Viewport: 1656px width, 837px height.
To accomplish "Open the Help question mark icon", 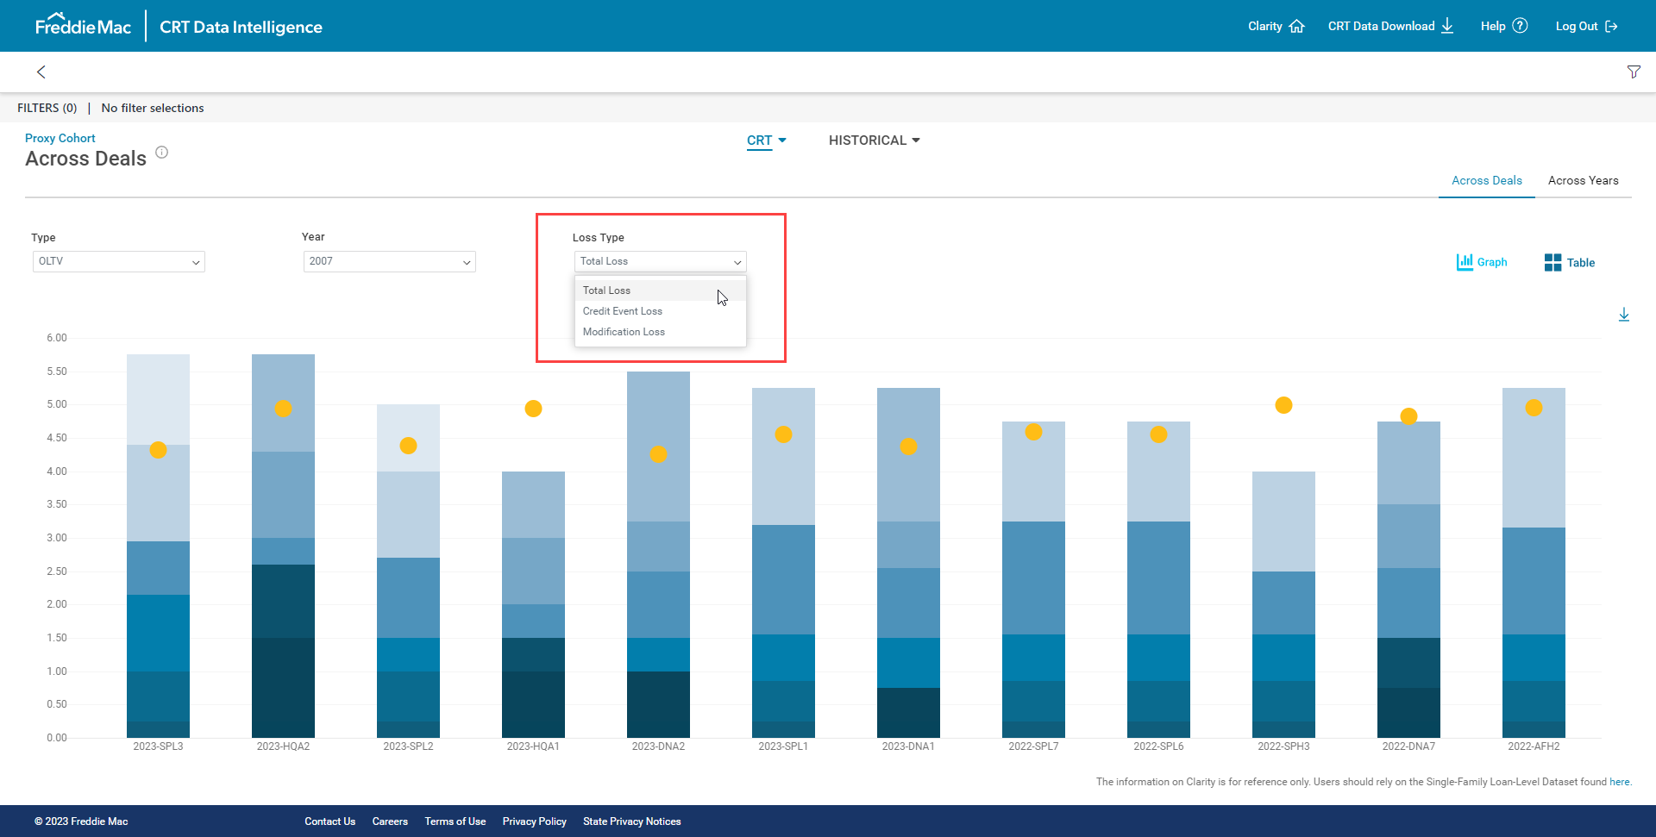I will [x=1520, y=26].
